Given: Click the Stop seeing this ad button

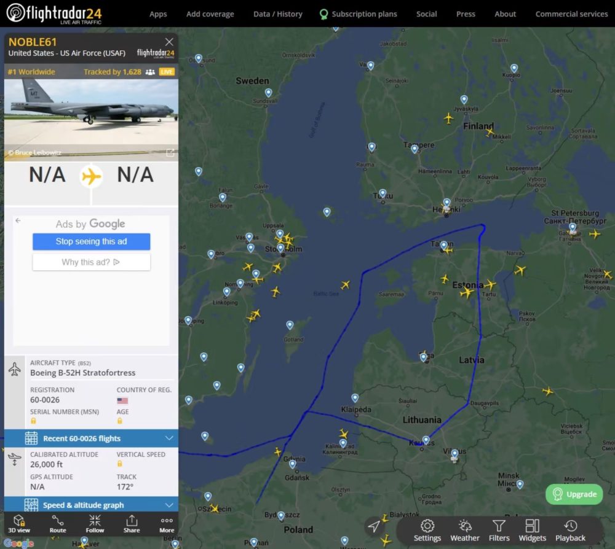Looking at the screenshot, I should pyautogui.click(x=92, y=241).
